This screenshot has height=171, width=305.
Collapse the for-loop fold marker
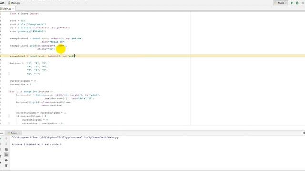(9, 91)
